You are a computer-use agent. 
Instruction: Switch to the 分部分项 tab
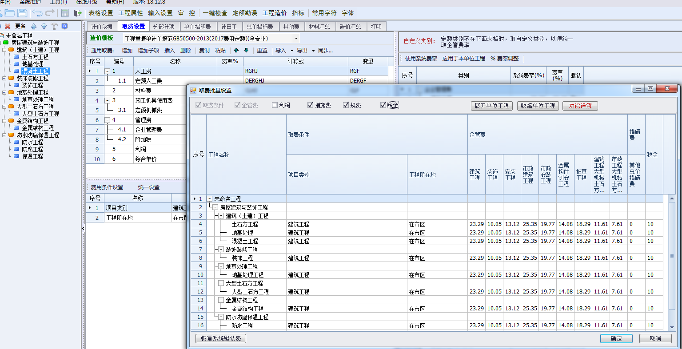pyautogui.click(x=164, y=27)
